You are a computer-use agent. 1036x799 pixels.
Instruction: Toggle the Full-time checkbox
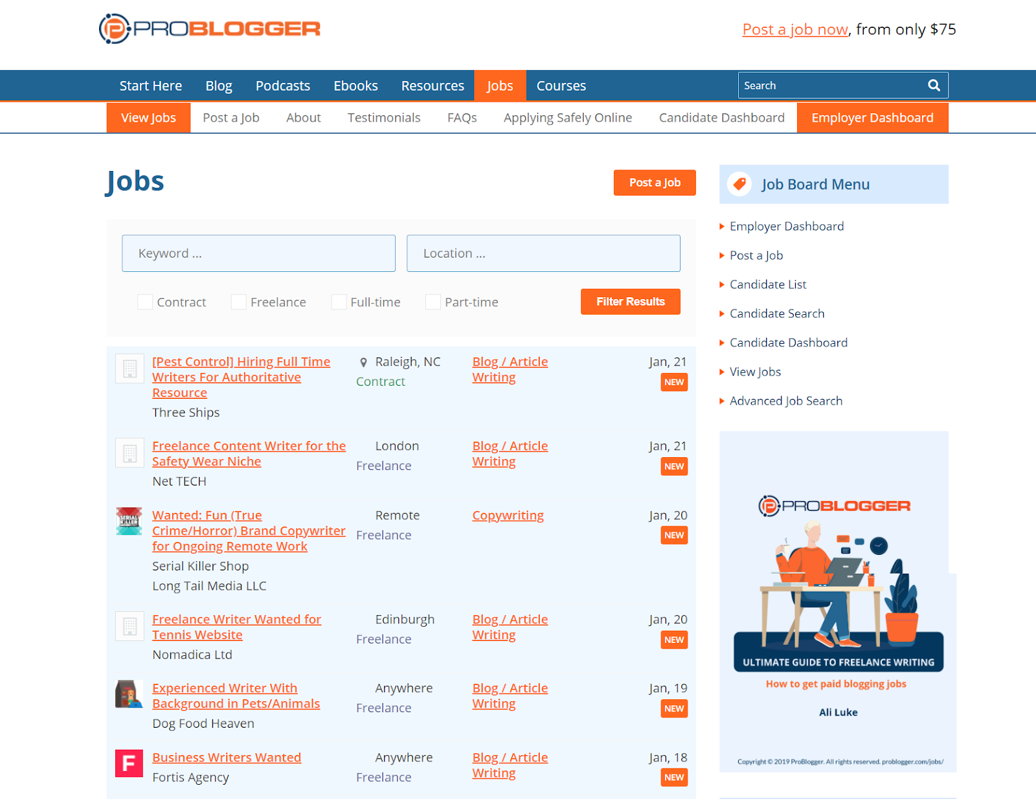[x=339, y=302]
